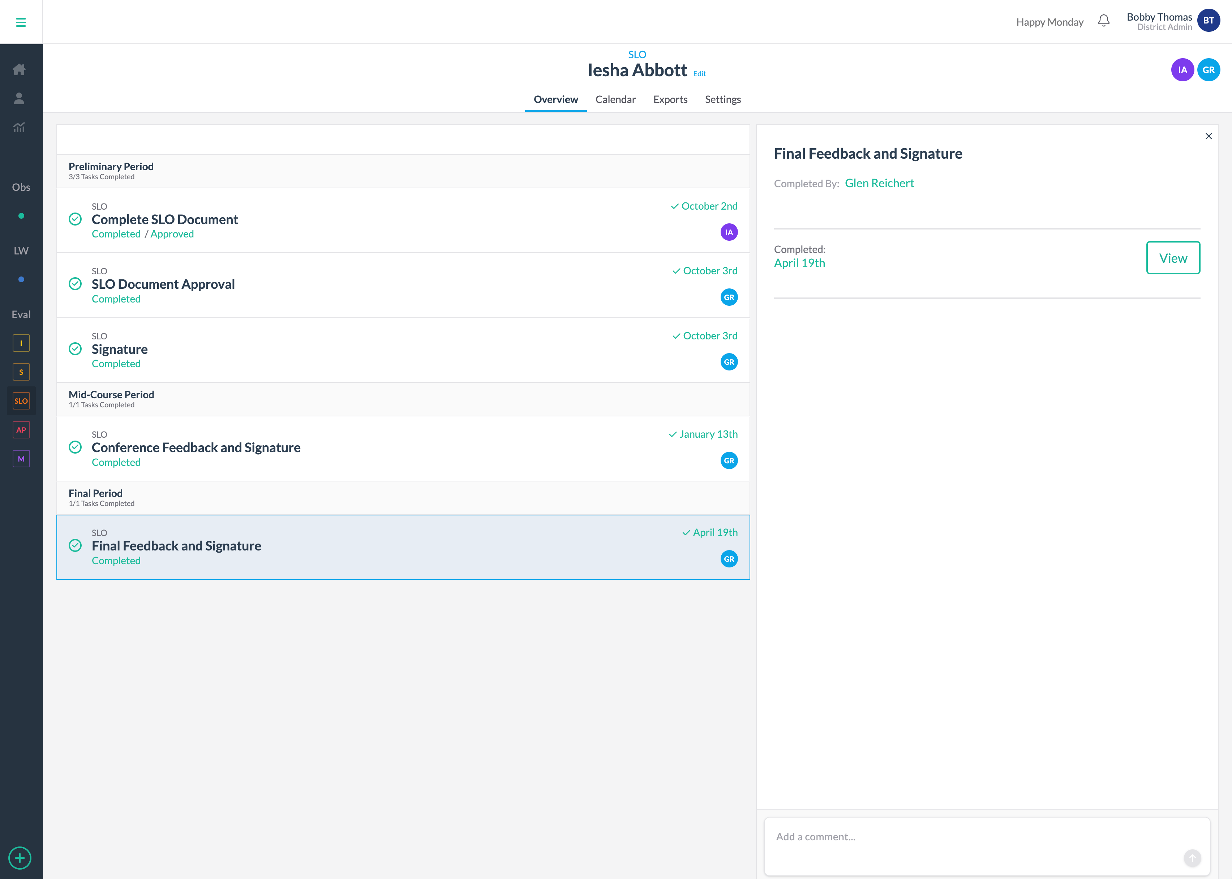Open the analytics chart sidebar icon
The image size is (1232, 879).
[x=20, y=127]
